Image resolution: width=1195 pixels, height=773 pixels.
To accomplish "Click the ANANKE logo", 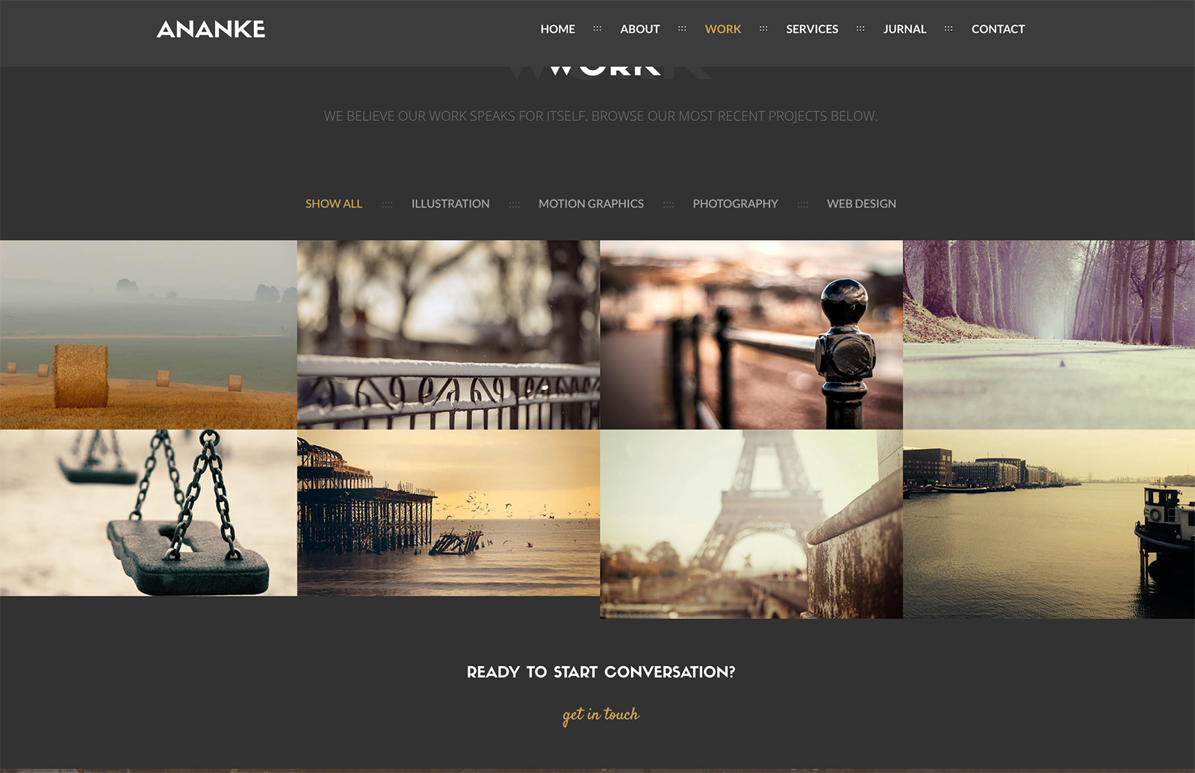I will 211,29.
